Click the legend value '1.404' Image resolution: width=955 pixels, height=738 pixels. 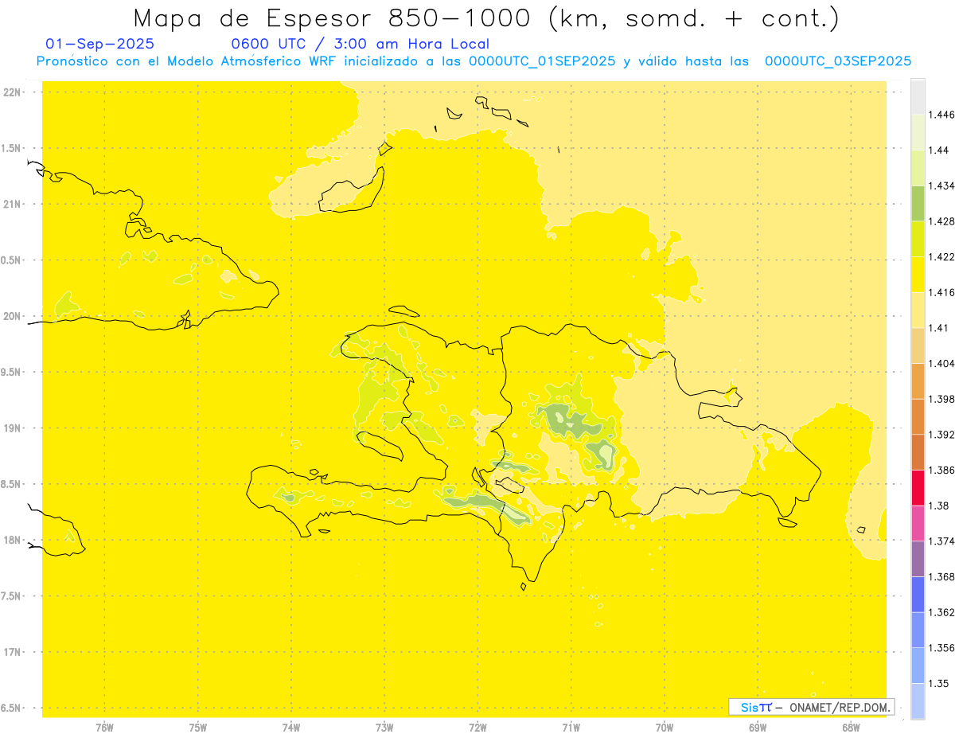pos(943,363)
